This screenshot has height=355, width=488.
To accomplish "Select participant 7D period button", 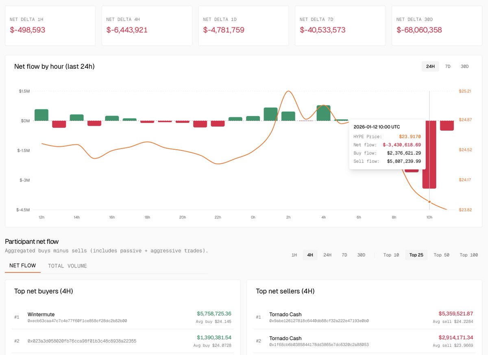I will click(x=344, y=255).
